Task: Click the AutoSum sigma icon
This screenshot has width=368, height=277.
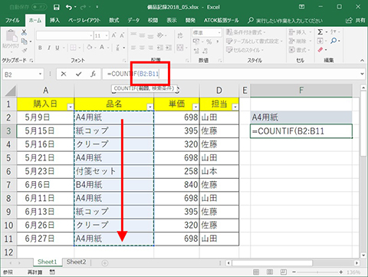Action: (320, 32)
